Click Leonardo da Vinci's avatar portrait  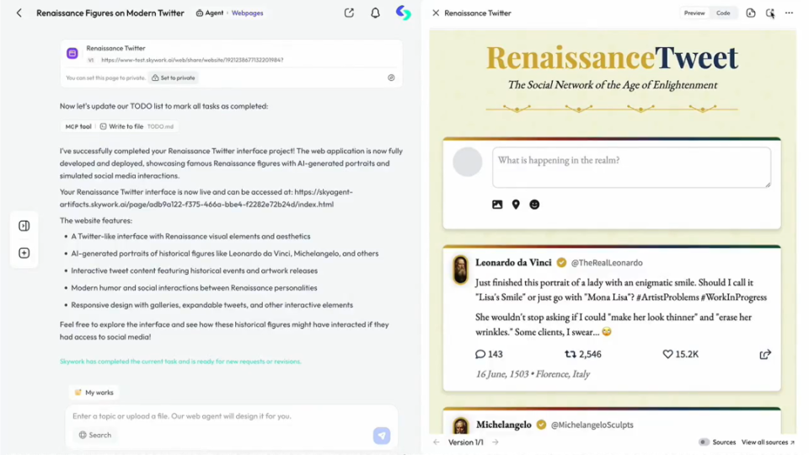point(460,270)
